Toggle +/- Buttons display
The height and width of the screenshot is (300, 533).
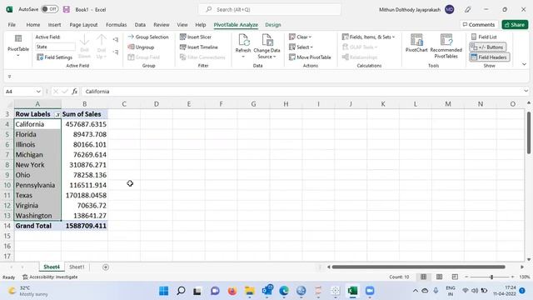point(487,47)
